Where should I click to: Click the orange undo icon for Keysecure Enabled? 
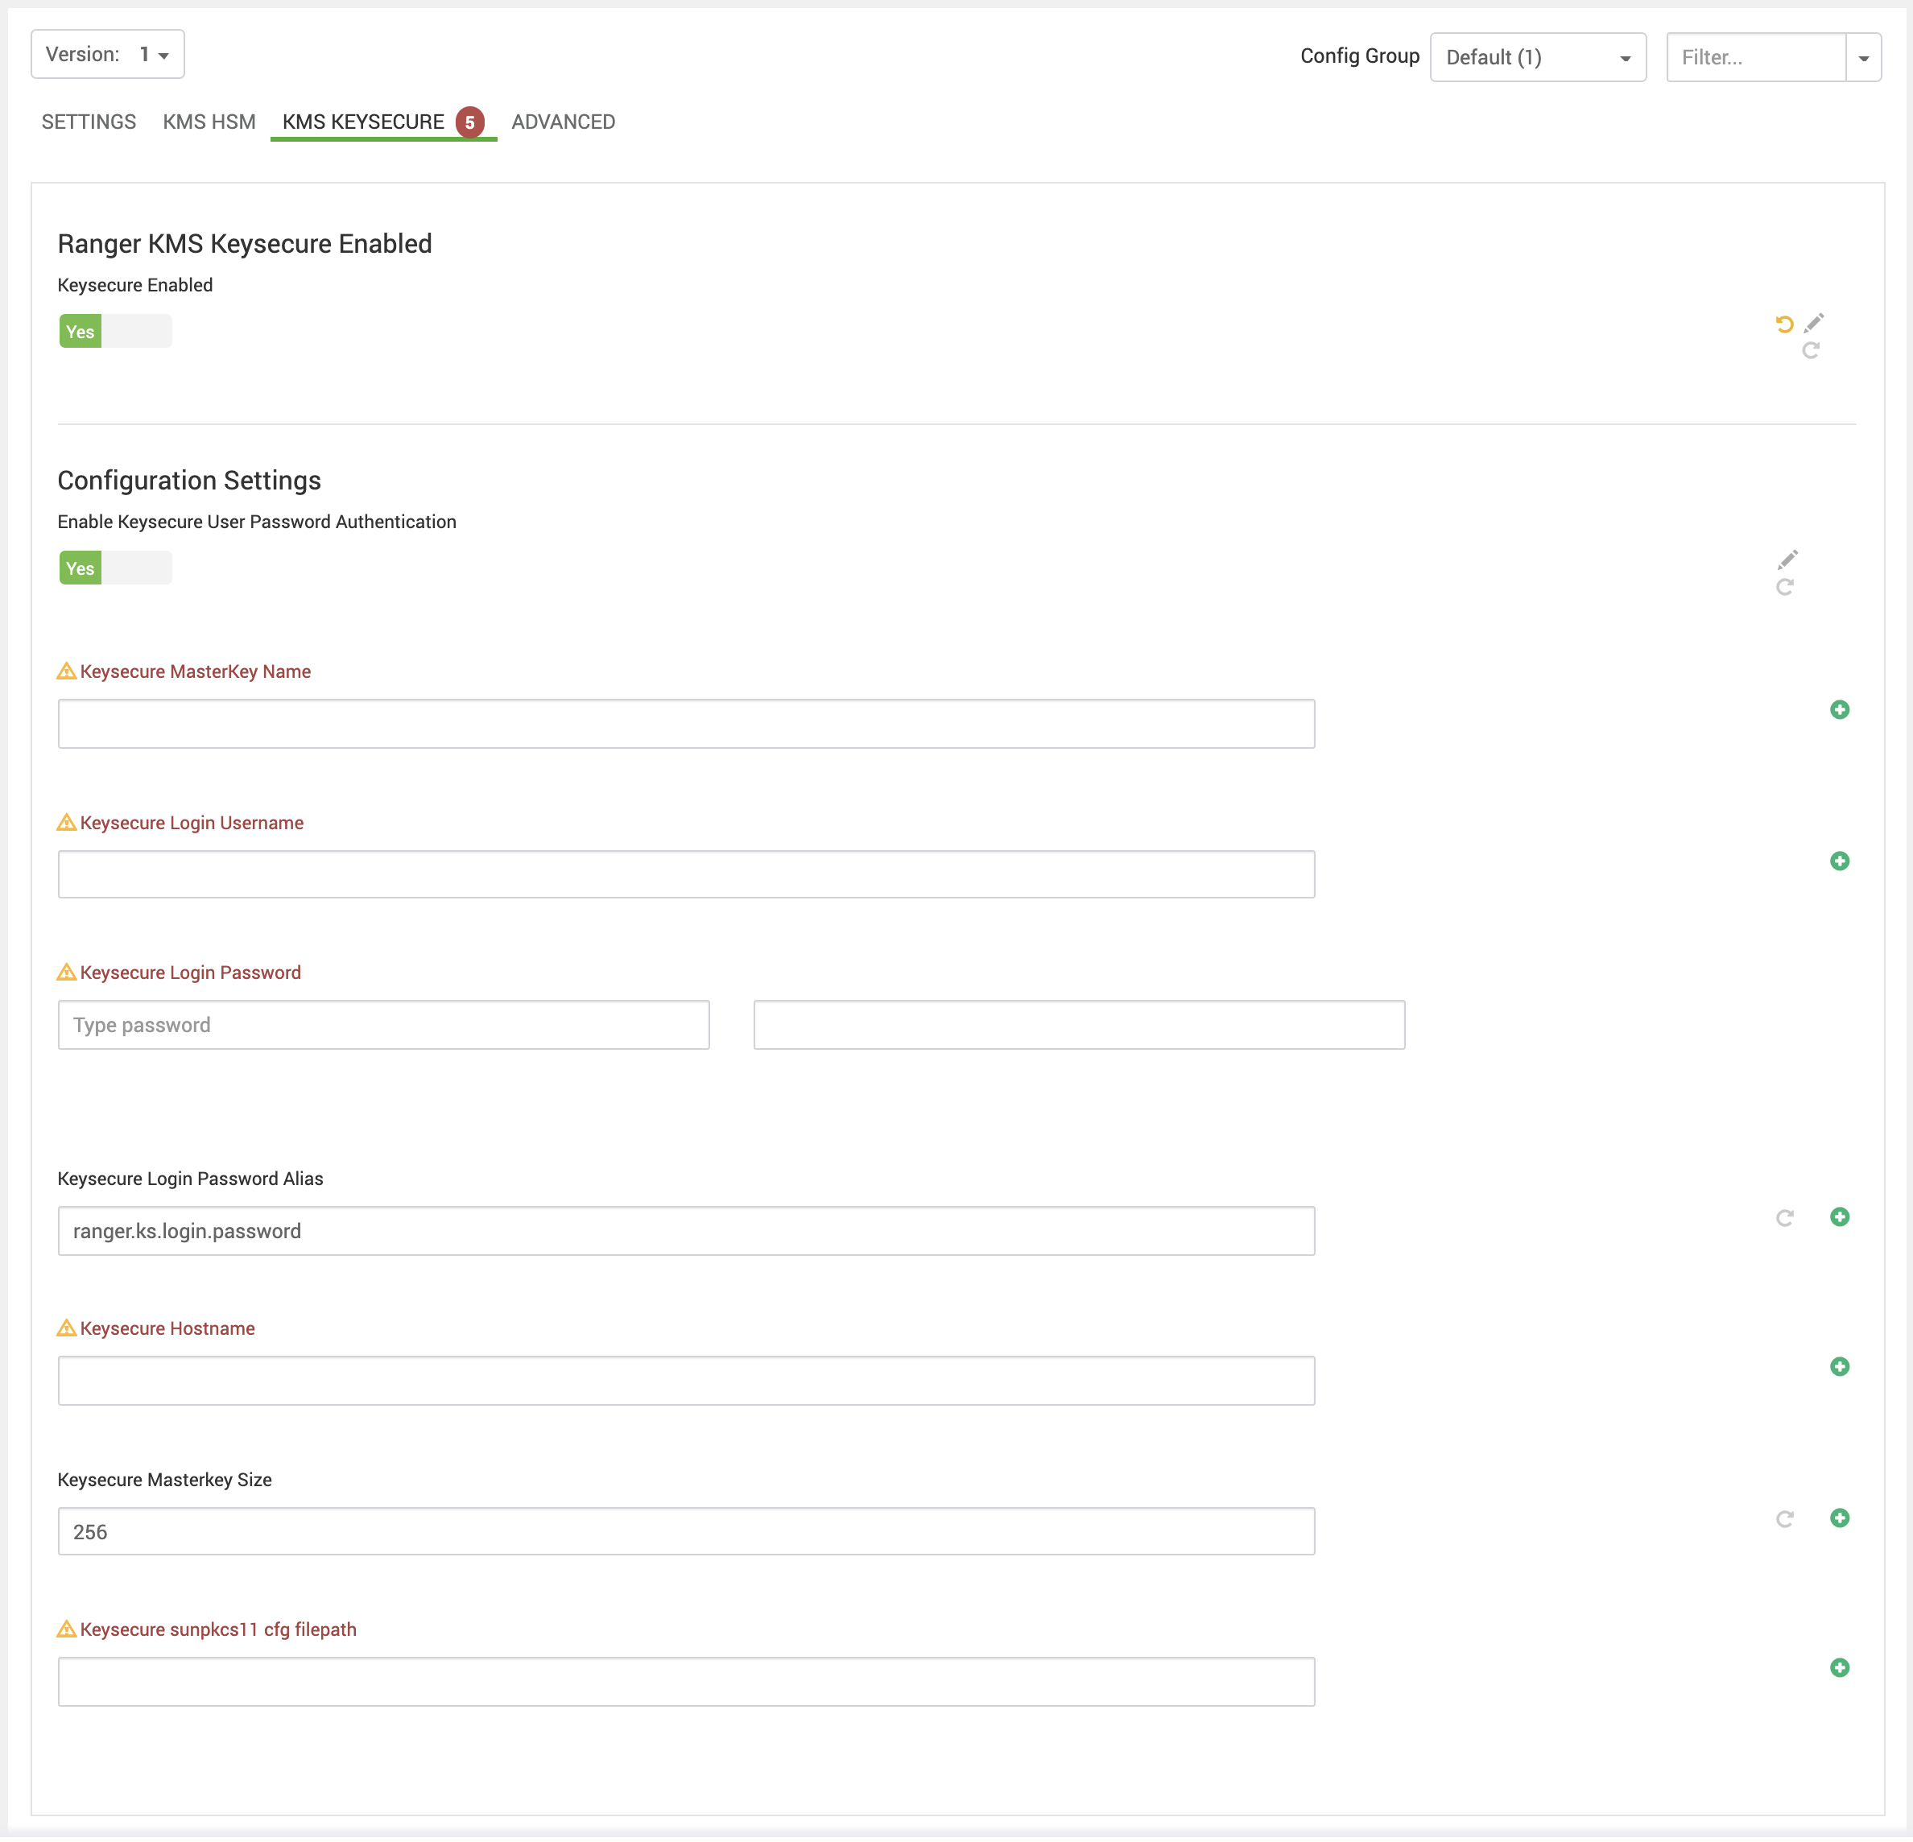pyautogui.click(x=1784, y=324)
